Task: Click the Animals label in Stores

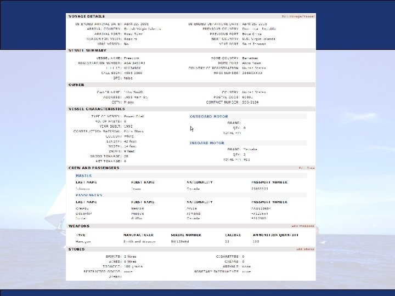Action: (x=231, y=266)
